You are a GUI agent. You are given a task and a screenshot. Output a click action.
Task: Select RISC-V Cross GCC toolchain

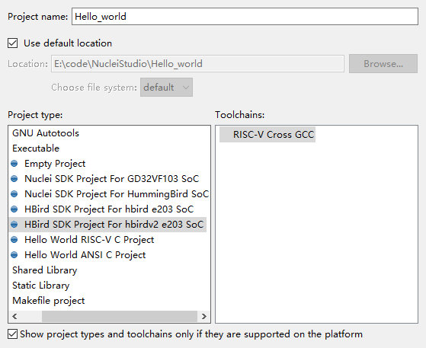[x=267, y=134]
